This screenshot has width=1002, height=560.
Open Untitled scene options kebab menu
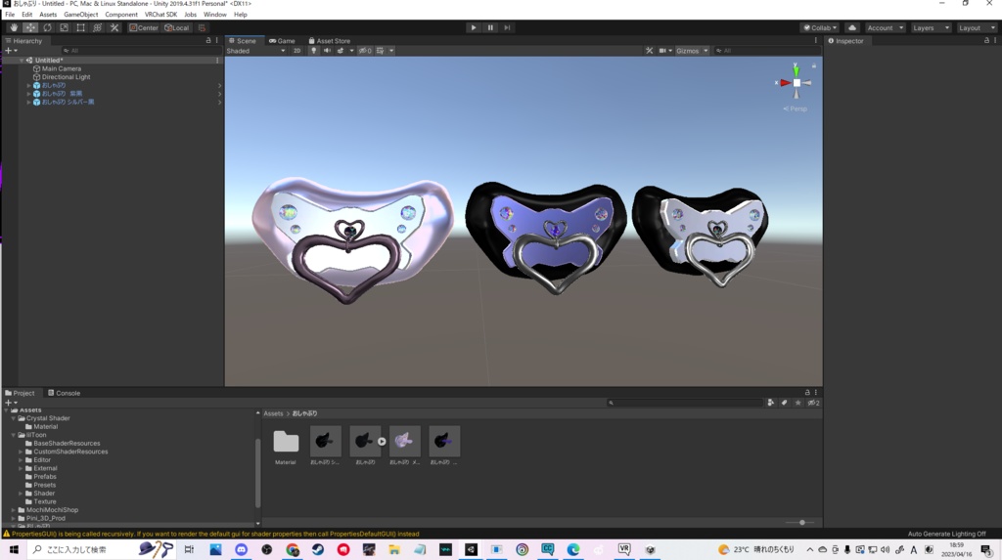(x=218, y=60)
